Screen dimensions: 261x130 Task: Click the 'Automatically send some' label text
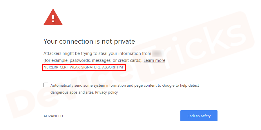point(71,86)
